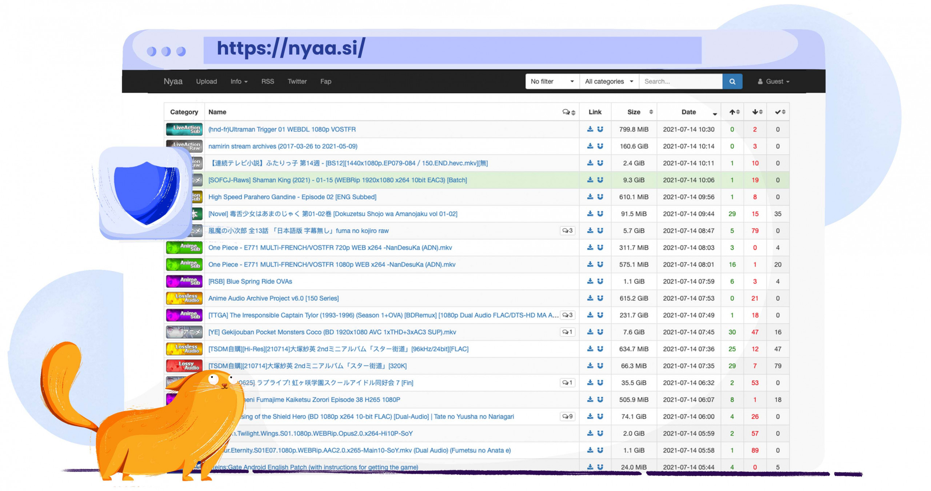The image size is (931, 491).
Task: Click the blue search magnifier button
Action: [732, 81]
